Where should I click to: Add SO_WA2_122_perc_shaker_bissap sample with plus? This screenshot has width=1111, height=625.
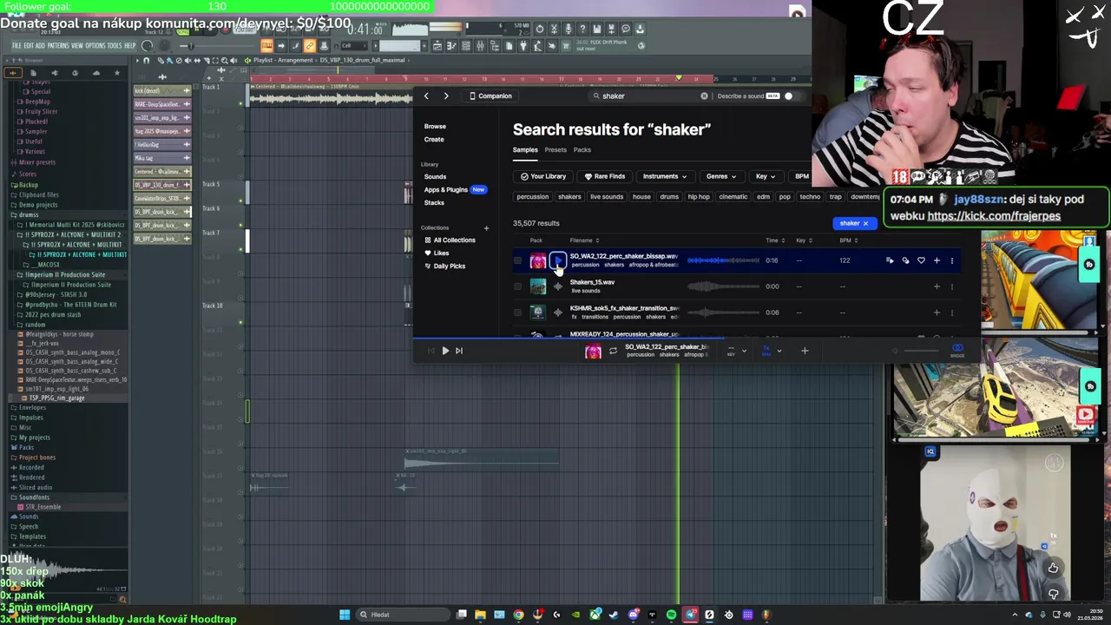[937, 260]
